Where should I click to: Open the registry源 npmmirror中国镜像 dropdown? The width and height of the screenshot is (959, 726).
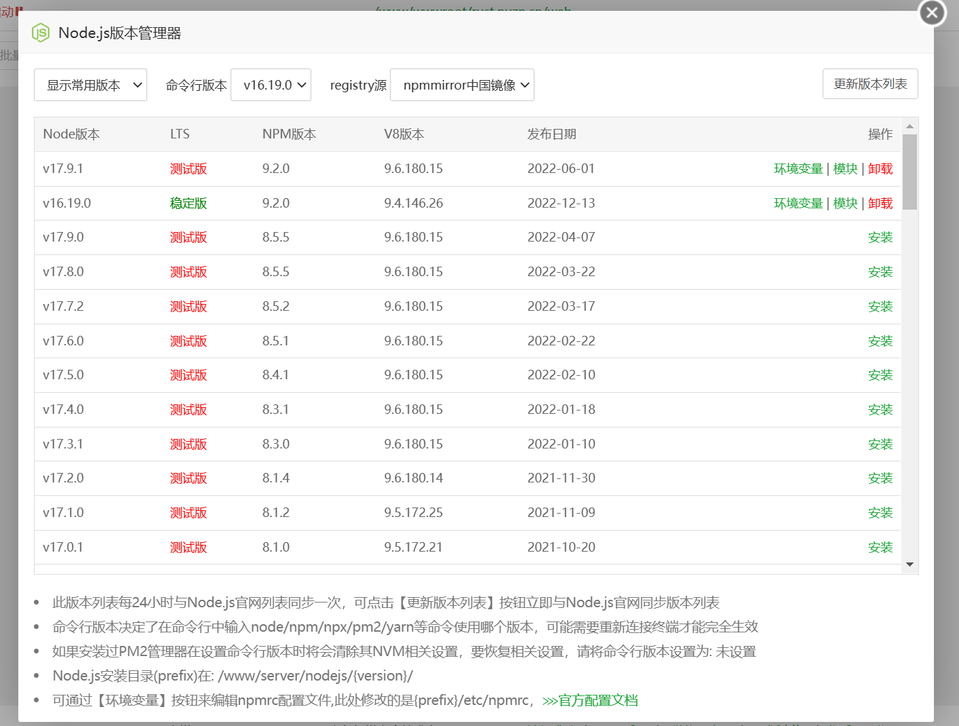click(462, 85)
